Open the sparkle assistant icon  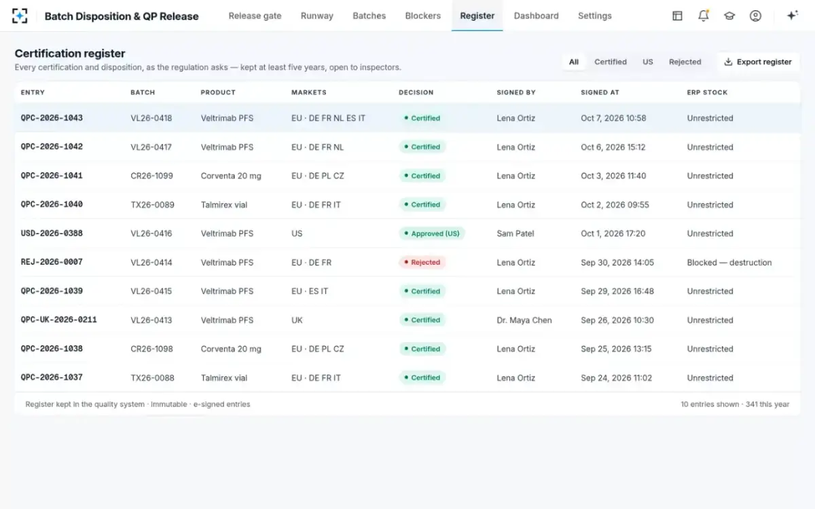tap(792, 16)
